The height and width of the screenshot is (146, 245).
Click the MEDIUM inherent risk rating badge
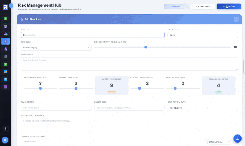(111, 92)
